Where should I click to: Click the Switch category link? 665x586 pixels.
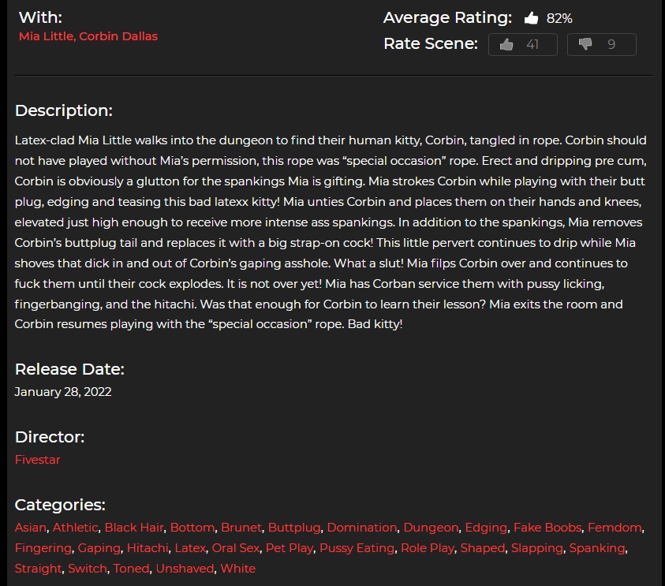87,568
